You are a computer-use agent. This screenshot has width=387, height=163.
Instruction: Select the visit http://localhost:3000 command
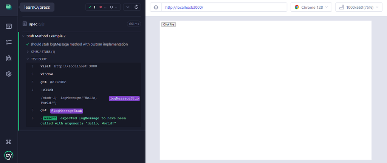point(83,66)
